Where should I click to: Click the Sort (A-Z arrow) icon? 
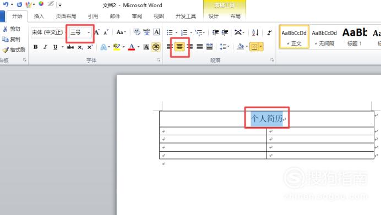(x=255, y=32)
